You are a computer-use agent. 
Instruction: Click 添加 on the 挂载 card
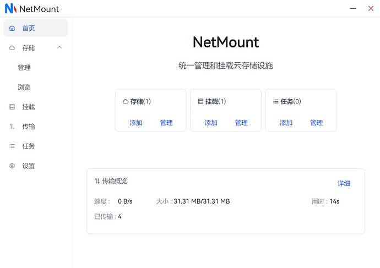(x=211, y=123)
